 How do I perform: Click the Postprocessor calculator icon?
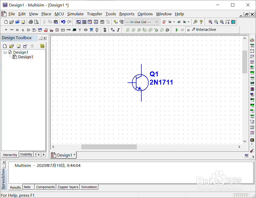pyautogui.click(x=102, y=22)
